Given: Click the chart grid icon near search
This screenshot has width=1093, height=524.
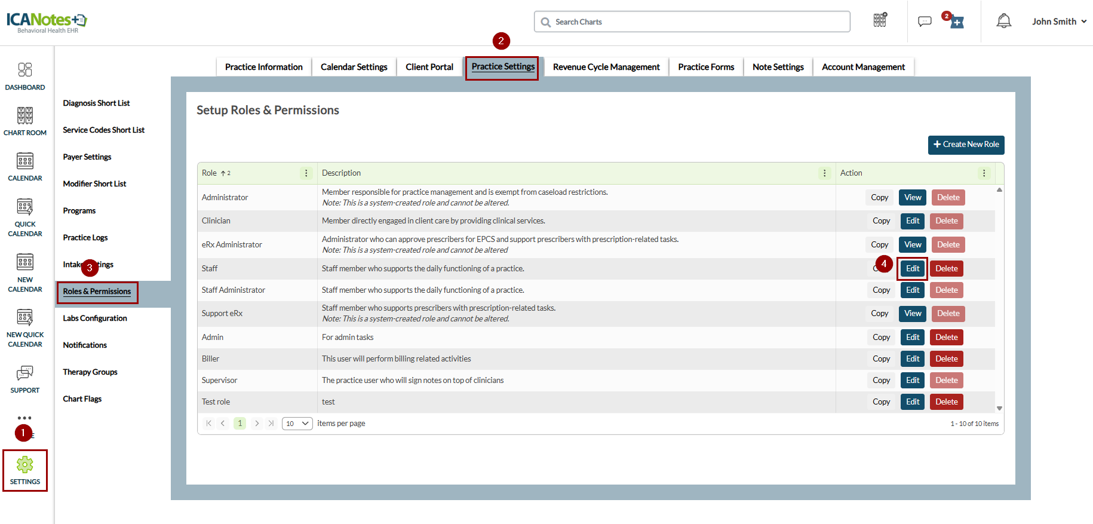Looking at the screenshot, I should tap(880, 20).
